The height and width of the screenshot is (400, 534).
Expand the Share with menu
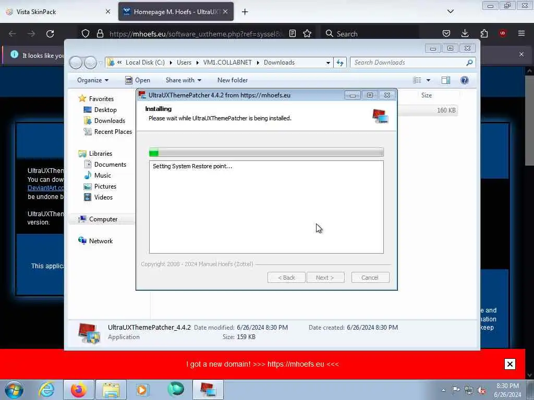click(x=183, y=80)
